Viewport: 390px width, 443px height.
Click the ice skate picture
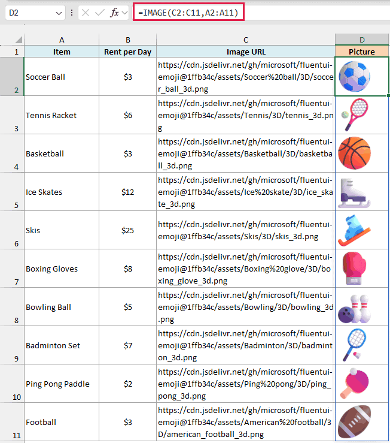point(354,192)
